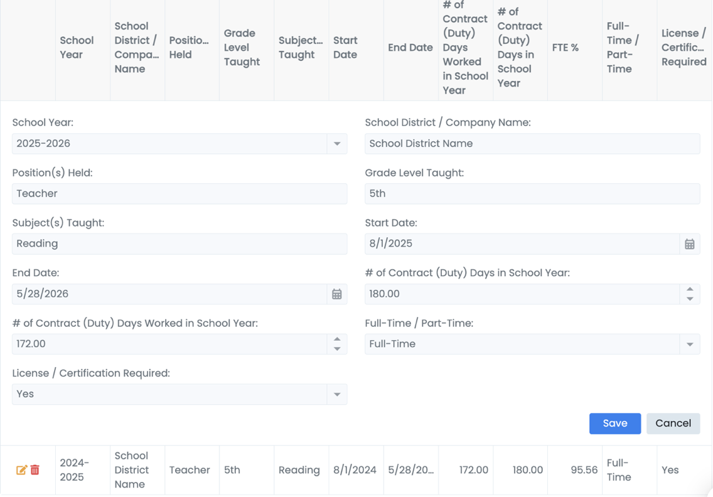Select the Grade Level Taught input
713x497 pixels.
click(532, 194)
